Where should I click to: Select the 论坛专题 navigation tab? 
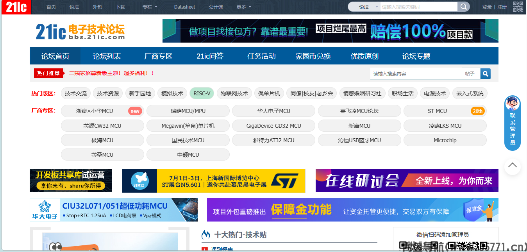pyautogui.click(x=416, y=56)
